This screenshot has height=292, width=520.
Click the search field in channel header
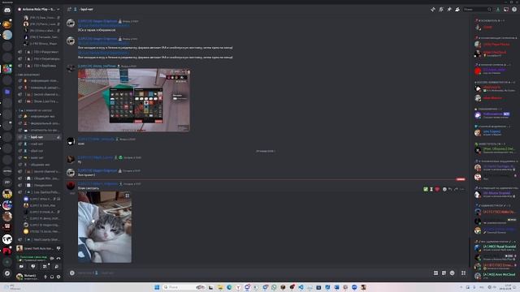coord(477,10)
